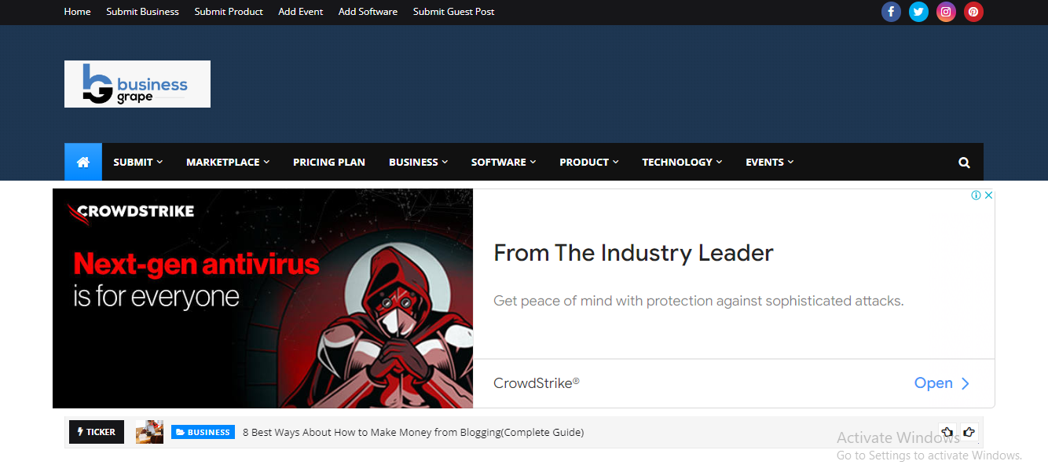Open the Make Money from Blogging article
This screenshot has height=472, width=1048.
point(413,432)
